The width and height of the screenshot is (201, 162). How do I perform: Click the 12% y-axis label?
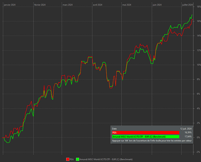click(x=199, y=50)
